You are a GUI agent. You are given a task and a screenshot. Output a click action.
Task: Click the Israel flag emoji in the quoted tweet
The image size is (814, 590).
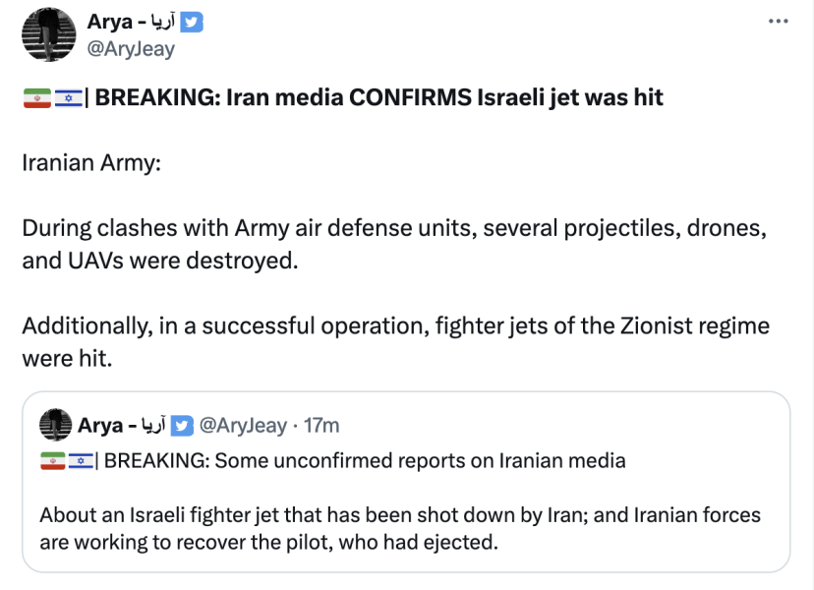[x=80, y=458]
